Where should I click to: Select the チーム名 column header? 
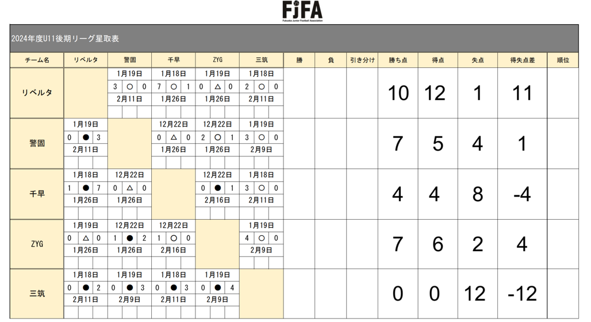(x=37, y=60)
